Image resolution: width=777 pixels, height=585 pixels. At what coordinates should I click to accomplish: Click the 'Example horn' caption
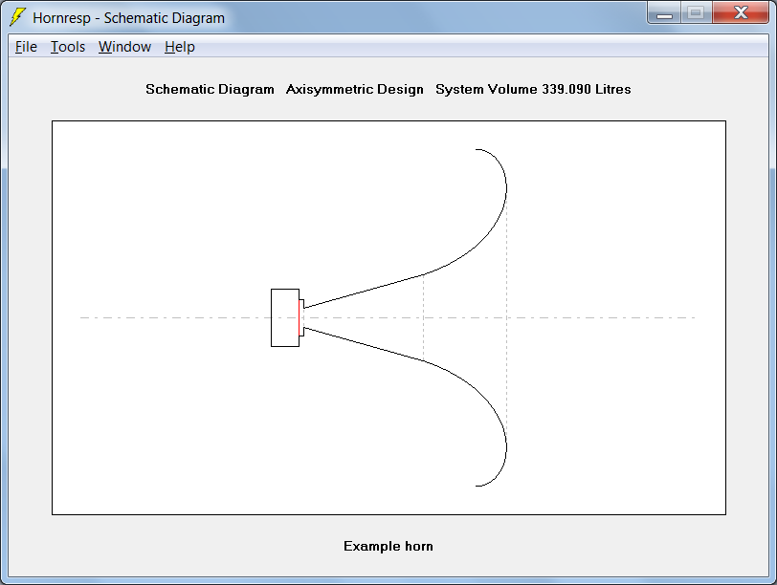coord(388,546)
